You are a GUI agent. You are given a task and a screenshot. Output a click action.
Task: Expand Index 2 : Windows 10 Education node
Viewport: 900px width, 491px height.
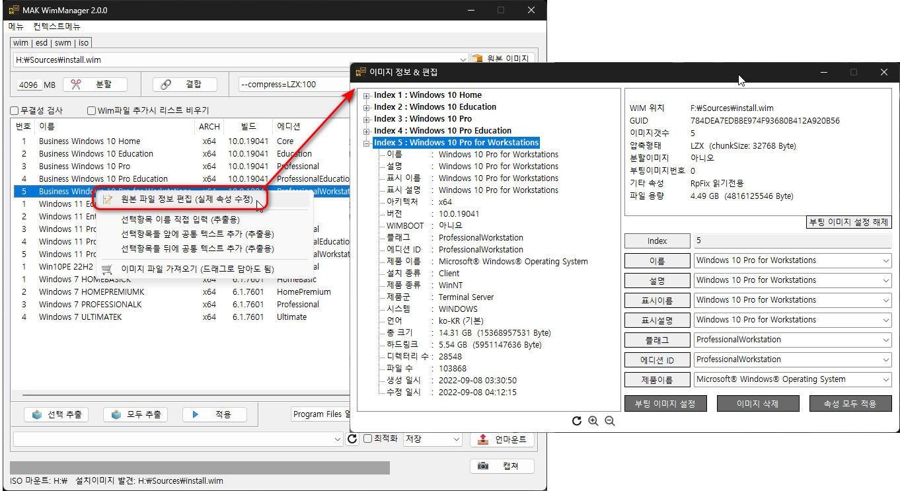tap(367, 108)
